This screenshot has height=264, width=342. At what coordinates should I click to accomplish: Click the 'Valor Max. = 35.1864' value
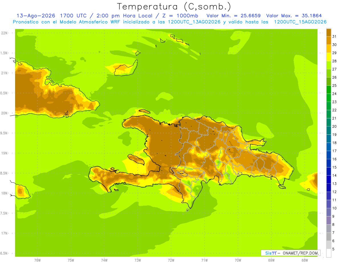point(294,16)
